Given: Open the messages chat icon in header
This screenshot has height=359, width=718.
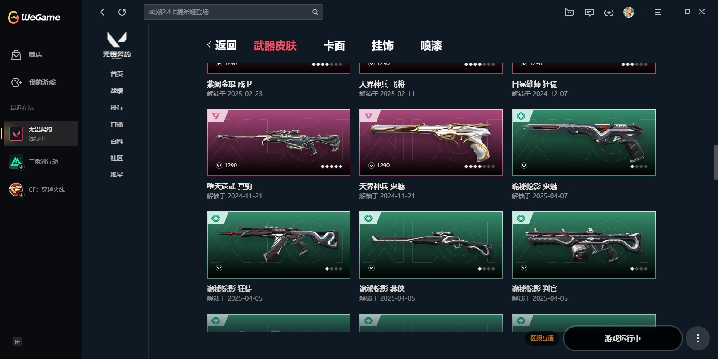Looking at the screenshot, I should [589, 12].
